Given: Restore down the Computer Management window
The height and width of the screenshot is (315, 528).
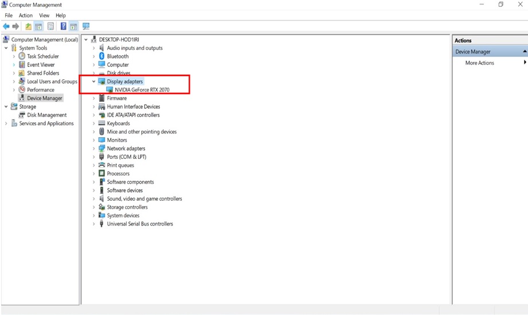Looking at the screenshot, I should [500, 5].
